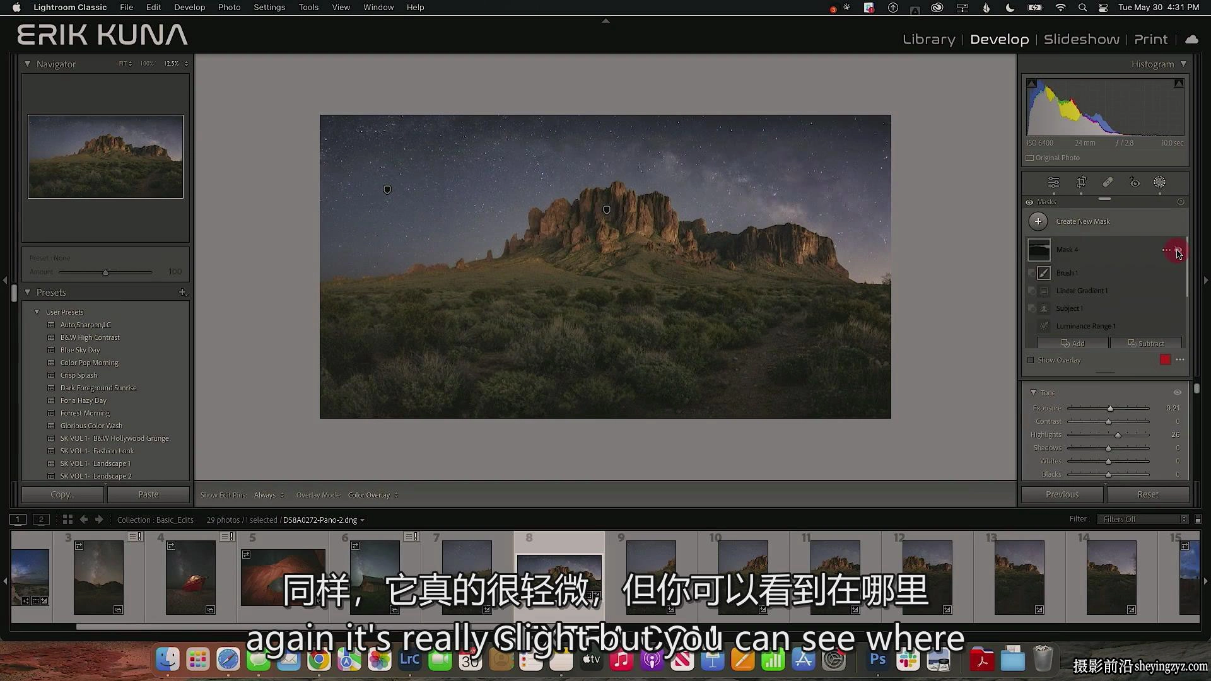Toggle the Original Photo checkbox
Screen dimensions: 1211x681
[x=1030, y=158]
